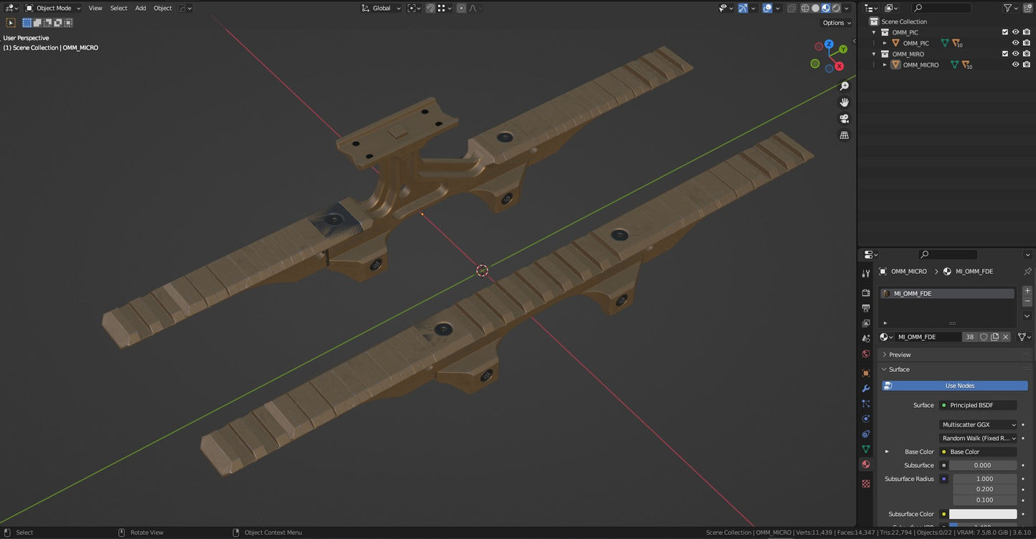This screenshot has height=539, width=1036.
Task: Select the Modifier properties wrench icon
Action: coord(865,388)
